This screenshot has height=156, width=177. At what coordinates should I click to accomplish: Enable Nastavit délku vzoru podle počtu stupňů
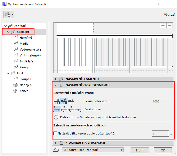(55, 133)
